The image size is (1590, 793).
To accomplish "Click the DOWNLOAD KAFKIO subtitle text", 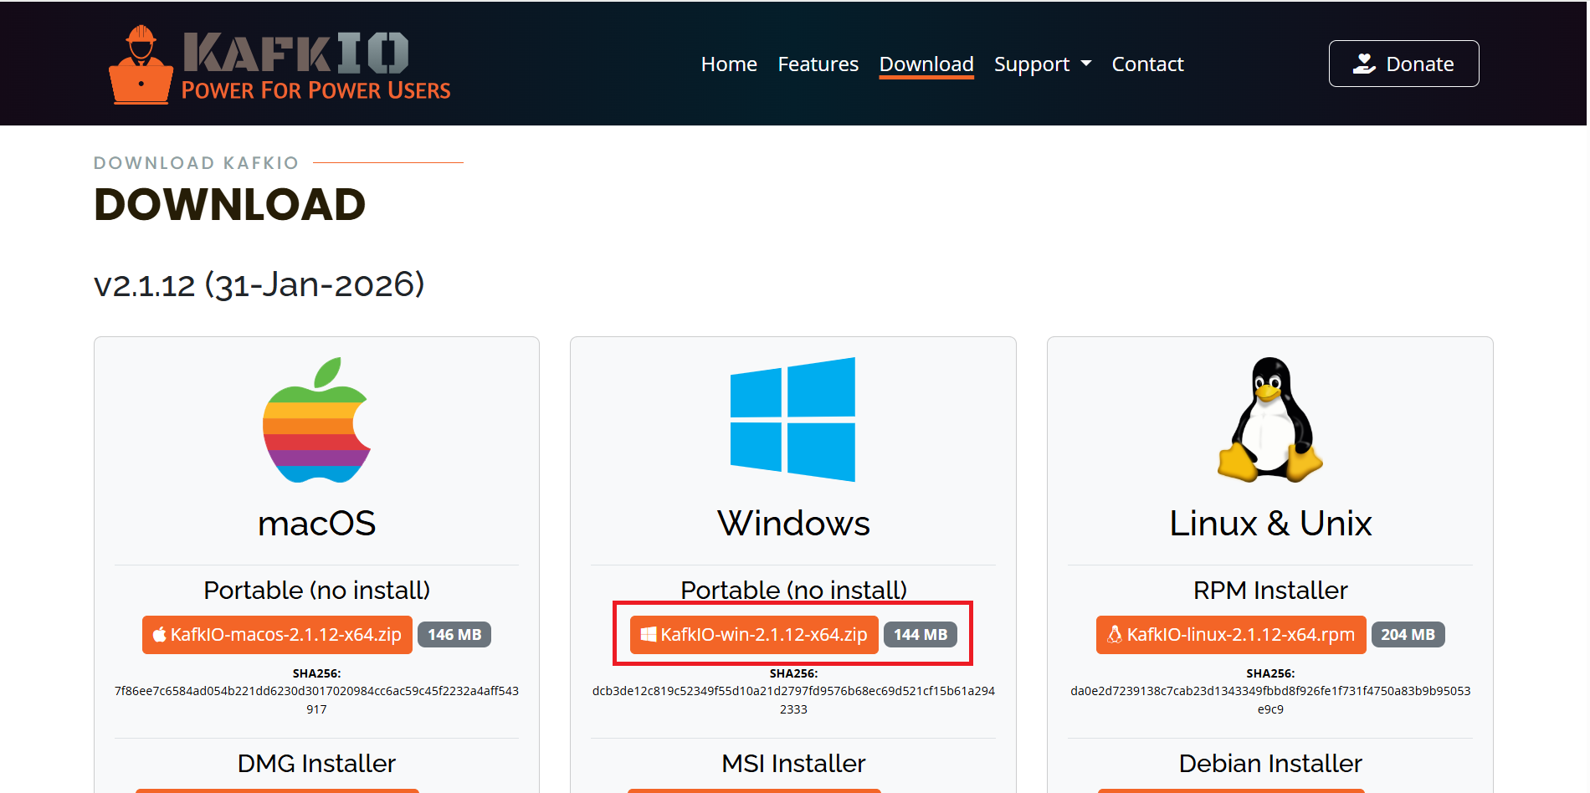I will [196, 163].
